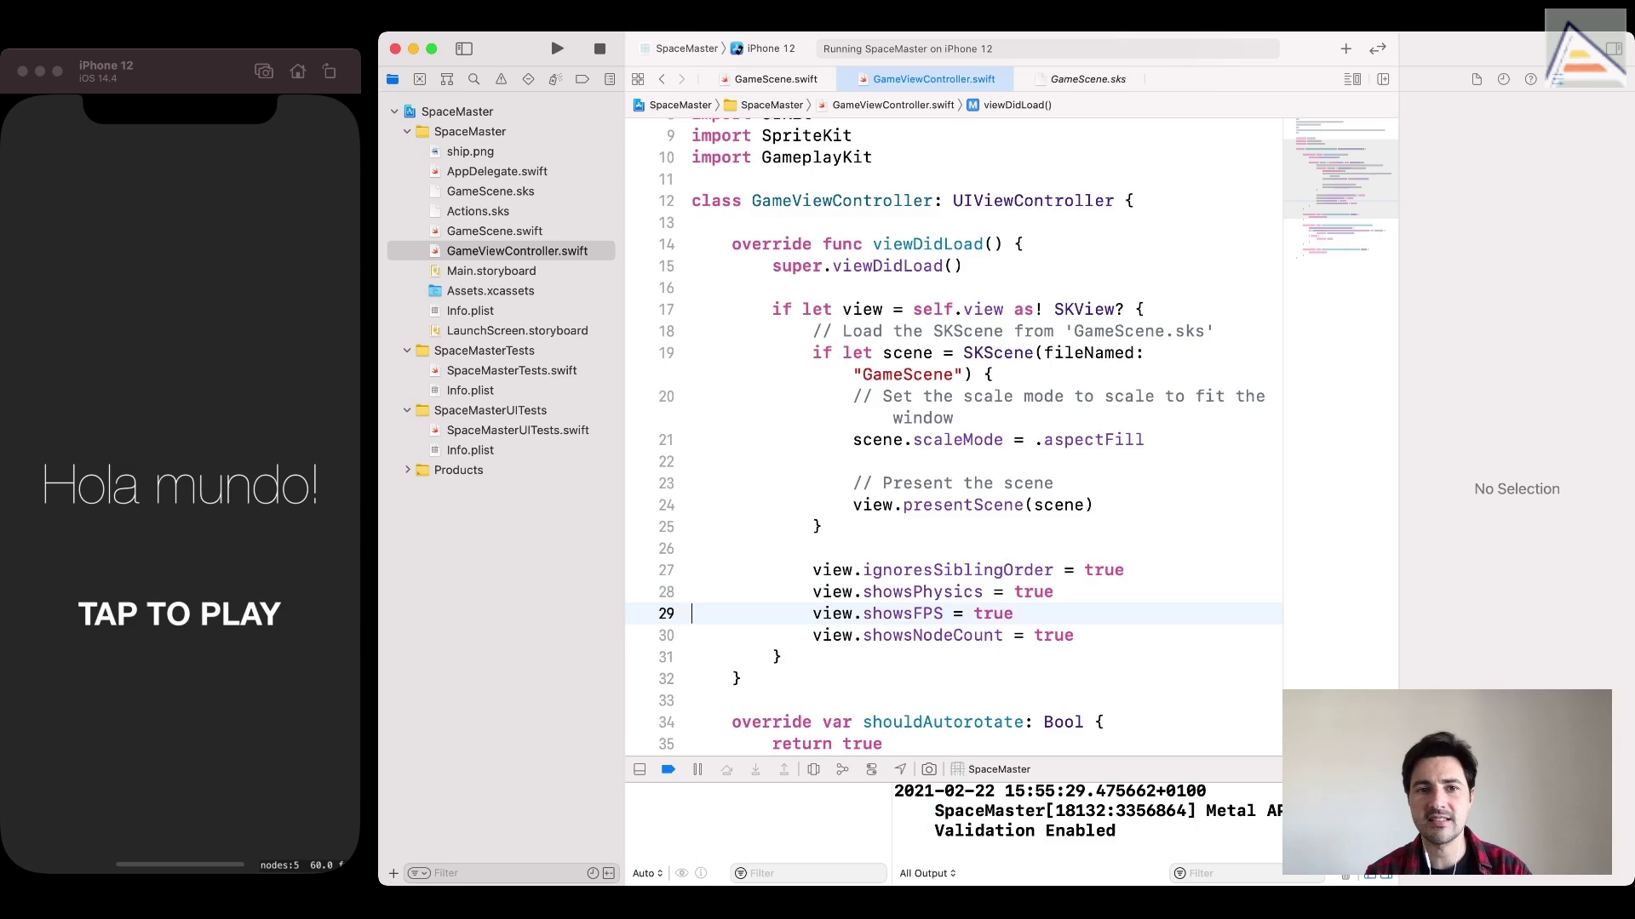Open LaunchScreen.storyboard file
1635x919 pixels.
pos(517,330)
